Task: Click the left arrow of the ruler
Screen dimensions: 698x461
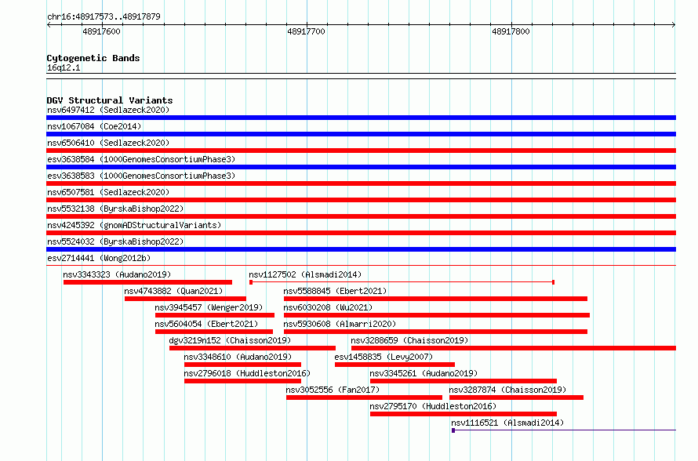Action: [x=49, y=25]
